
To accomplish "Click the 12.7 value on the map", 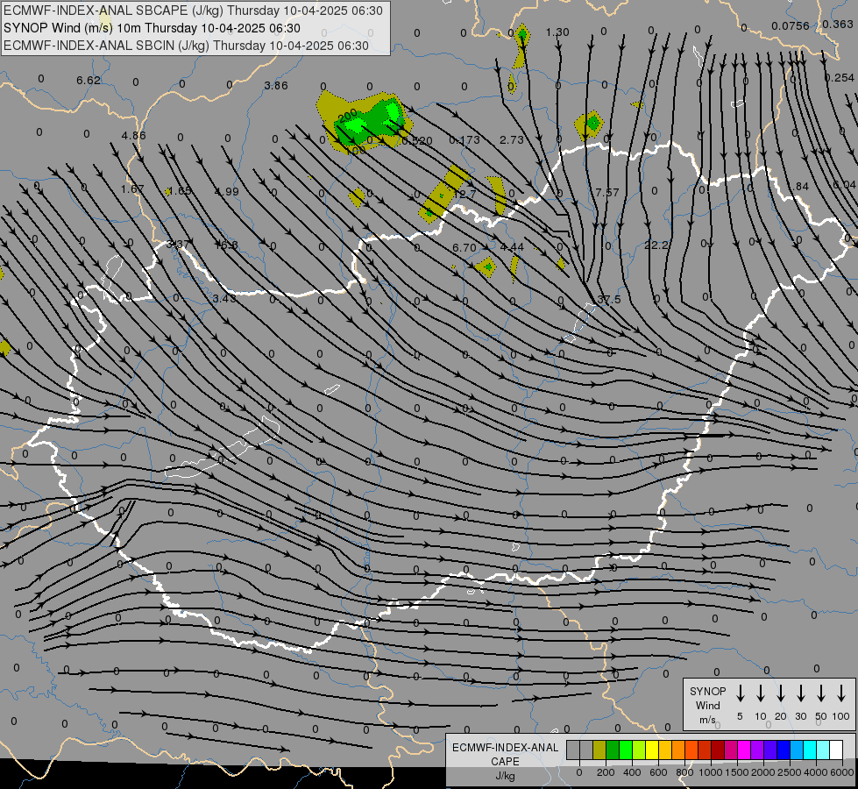I will click(x=464, y=194).
